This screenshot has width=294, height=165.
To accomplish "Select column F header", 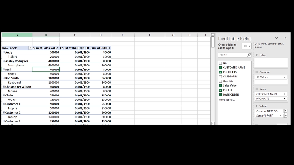I will tap(150, 35).
